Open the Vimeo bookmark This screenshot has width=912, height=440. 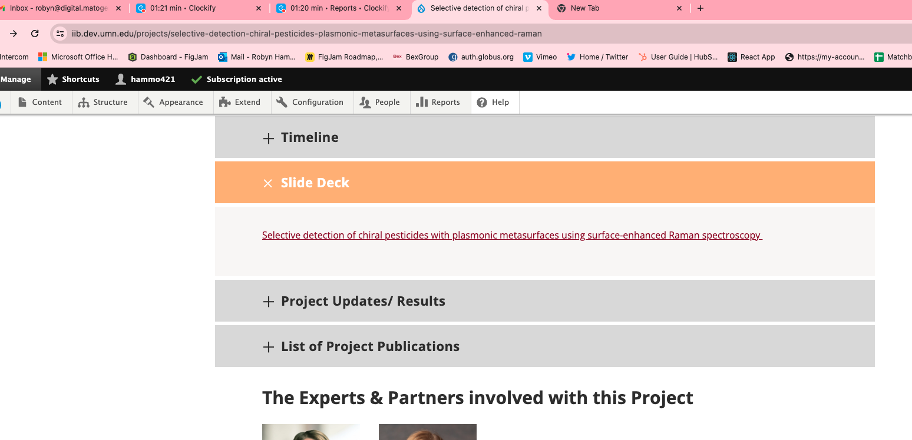click(540, 57)
